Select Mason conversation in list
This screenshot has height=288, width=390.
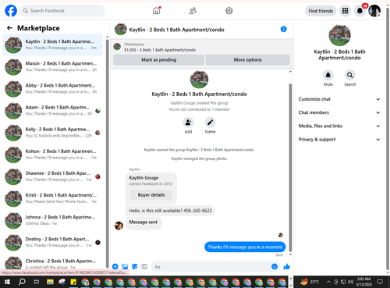[52, 66]
